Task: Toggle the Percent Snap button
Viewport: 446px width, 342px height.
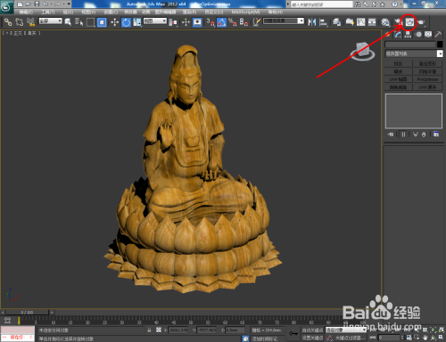Action: tap(233, 22)
